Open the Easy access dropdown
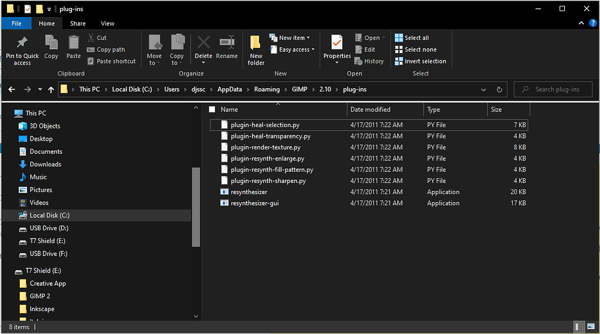Viewport: 600px width, 334px height. point(292,49)
